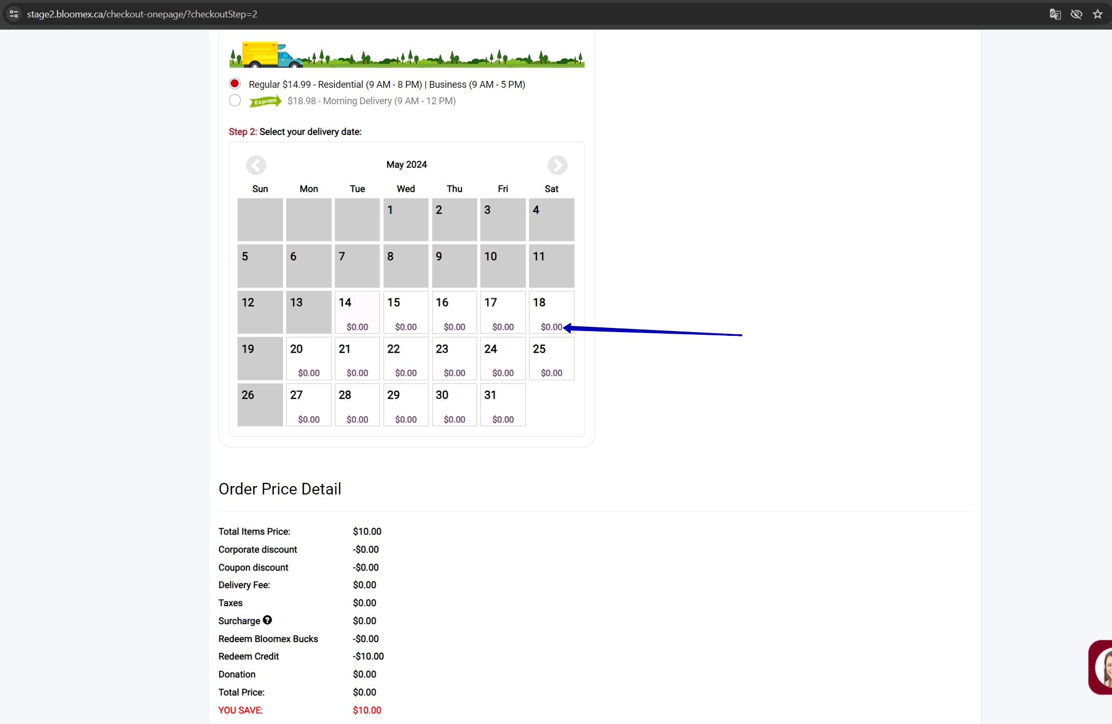Click the red $10.00 savings amount
1112x724 pixels.
[367, 710]
